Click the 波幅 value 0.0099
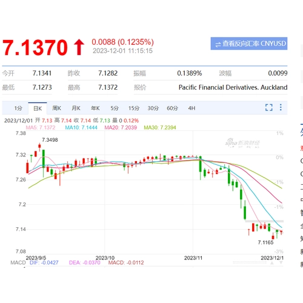The image size is (303, 303). coord(278,73)
